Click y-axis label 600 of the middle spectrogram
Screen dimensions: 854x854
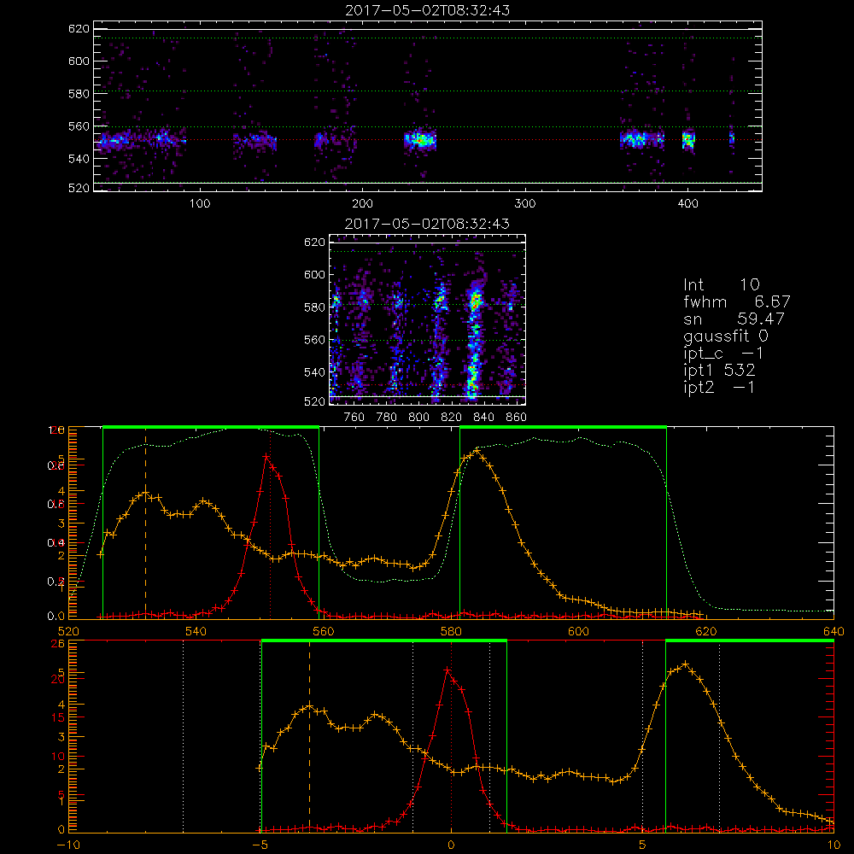[314, 274]
